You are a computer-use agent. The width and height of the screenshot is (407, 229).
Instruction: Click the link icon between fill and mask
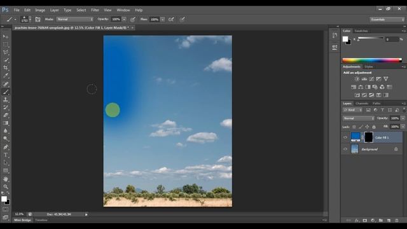[x=362, y=137]
